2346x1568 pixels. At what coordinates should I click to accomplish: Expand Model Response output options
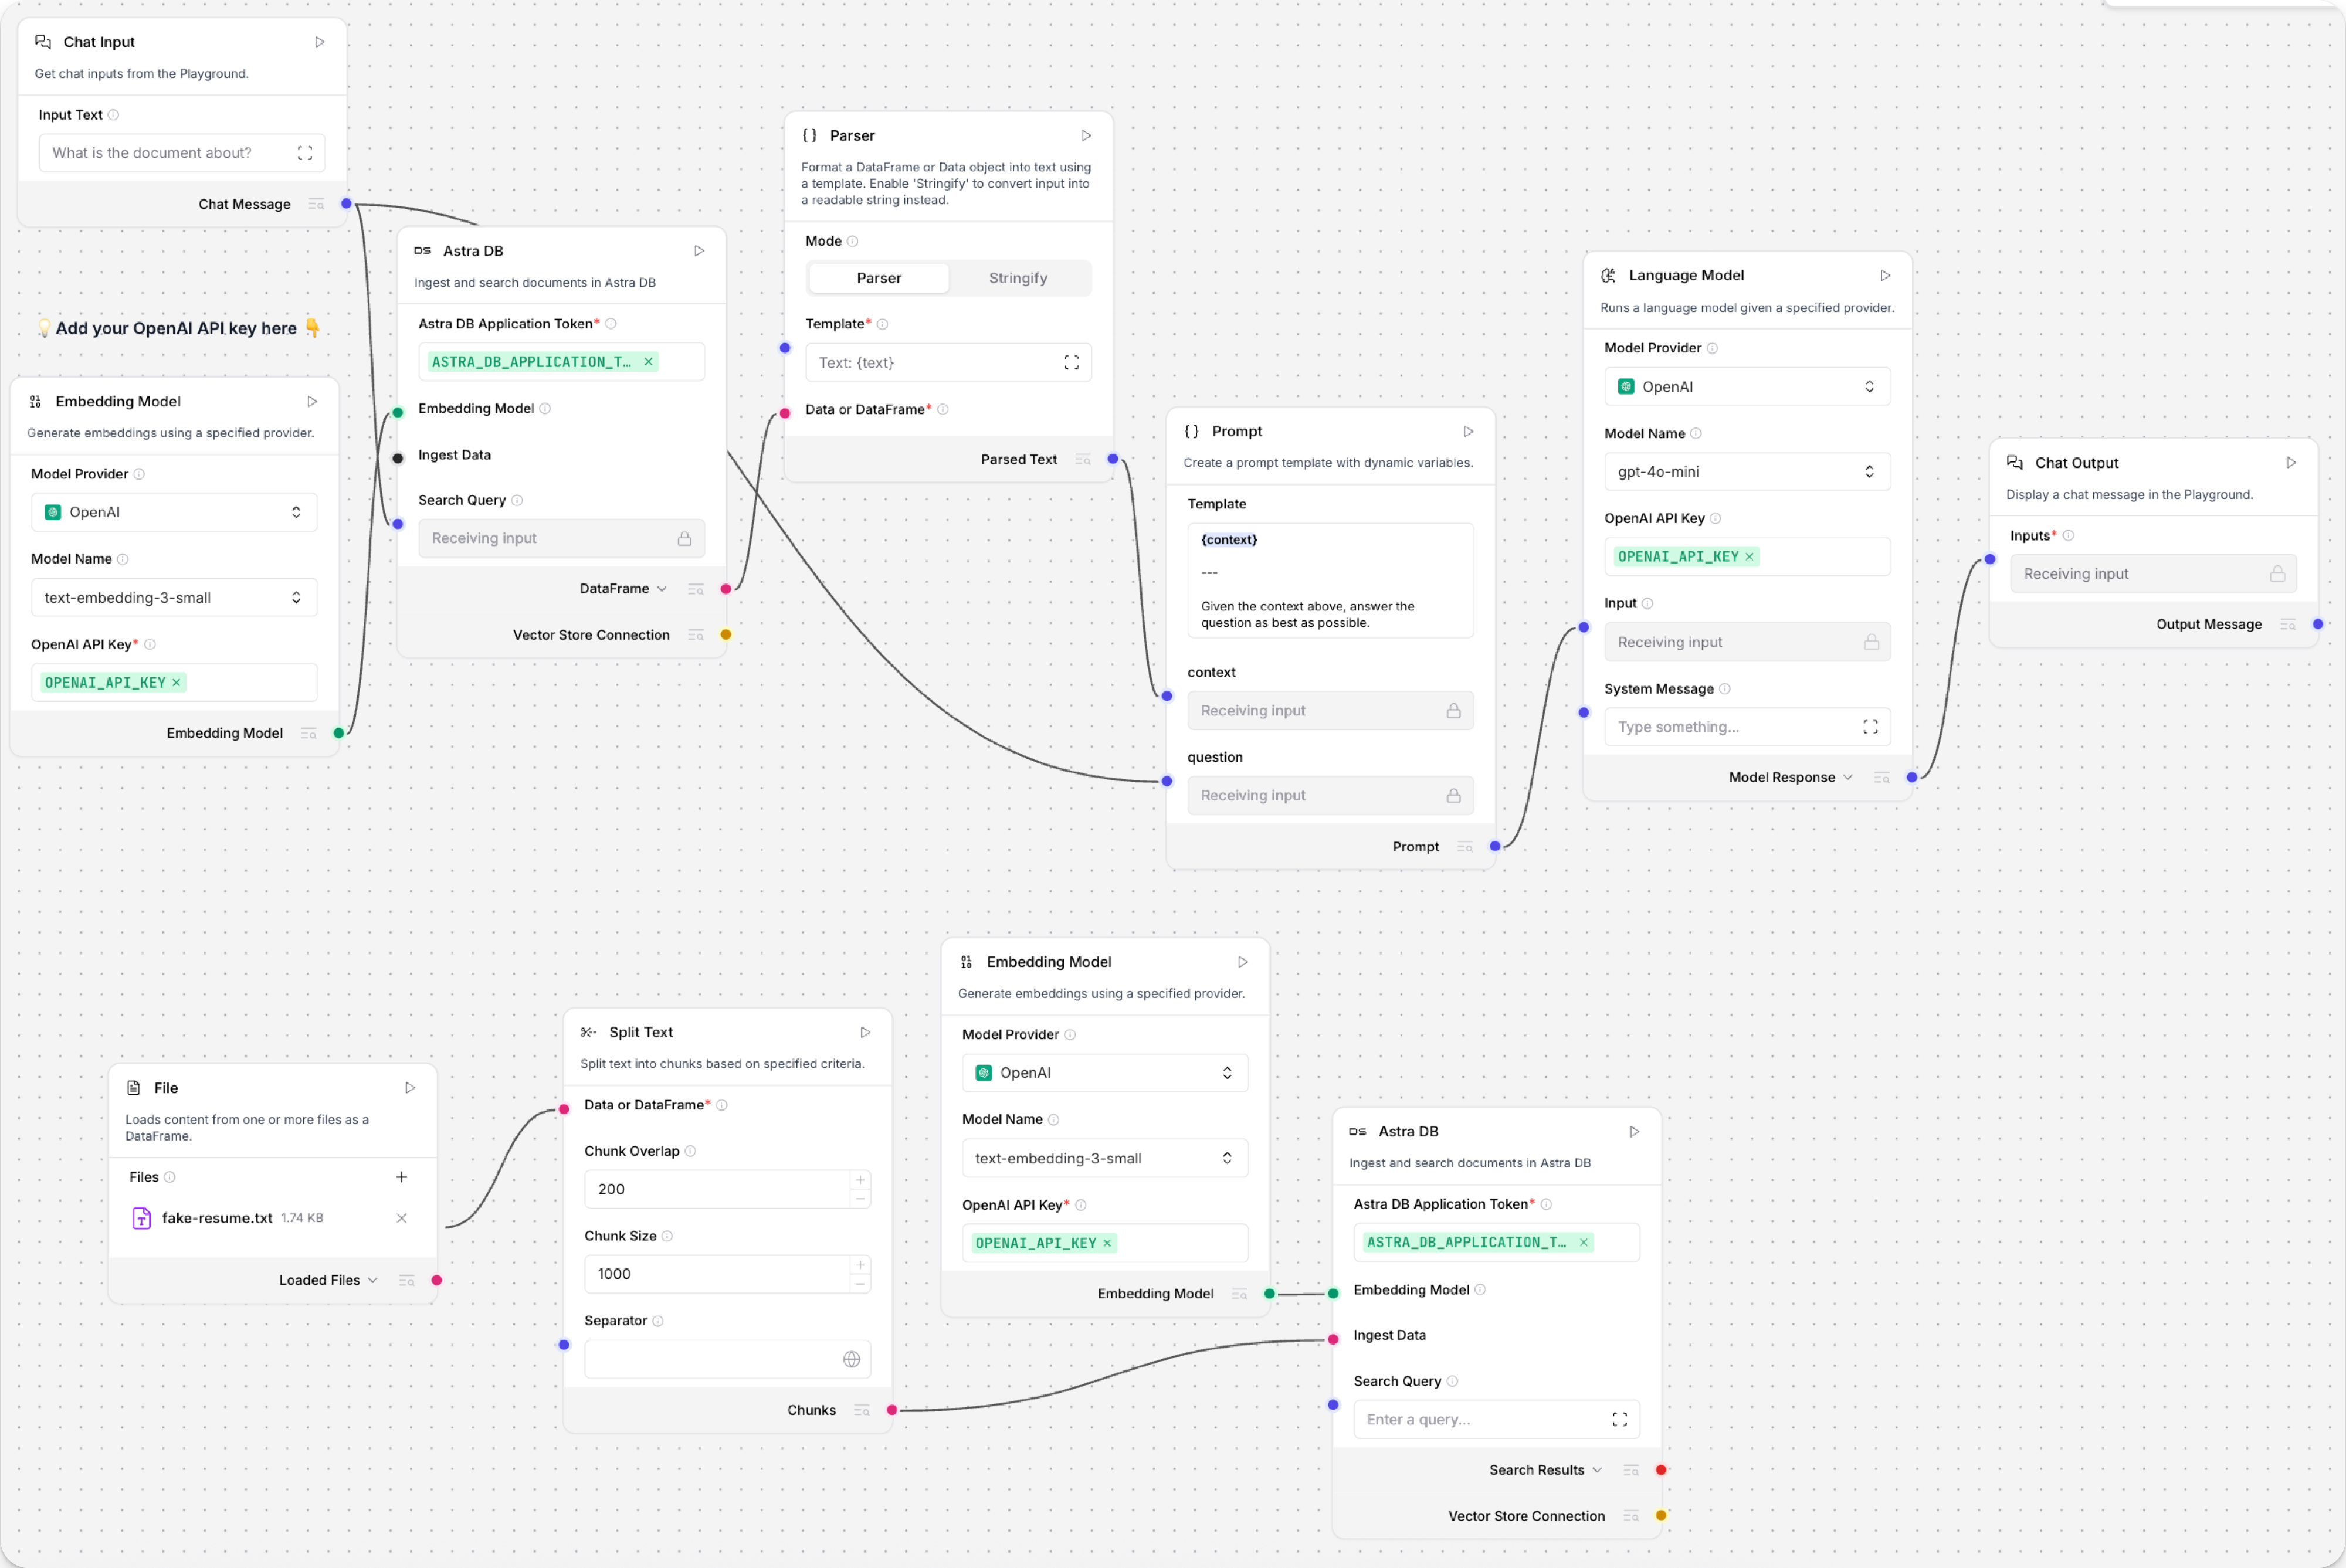(x=1847, y=778)
